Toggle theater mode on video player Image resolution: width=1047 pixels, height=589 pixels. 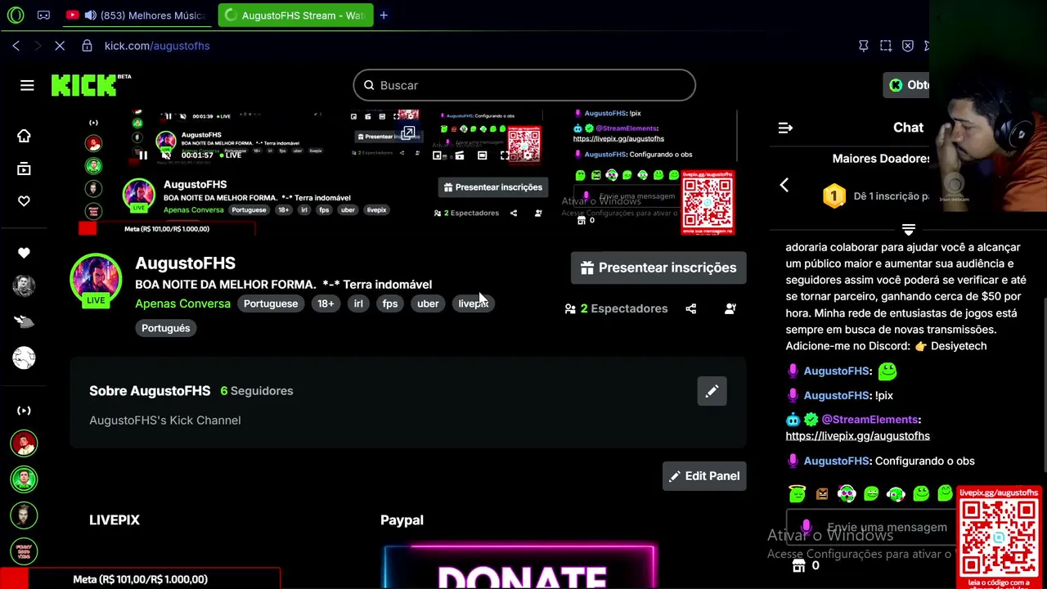tap(482, 155)
